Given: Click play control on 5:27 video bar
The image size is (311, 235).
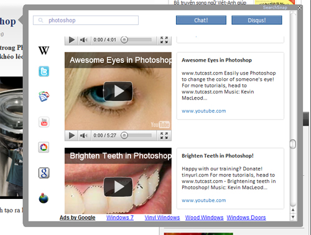Looking at the screenshot, I should [72, 136].
